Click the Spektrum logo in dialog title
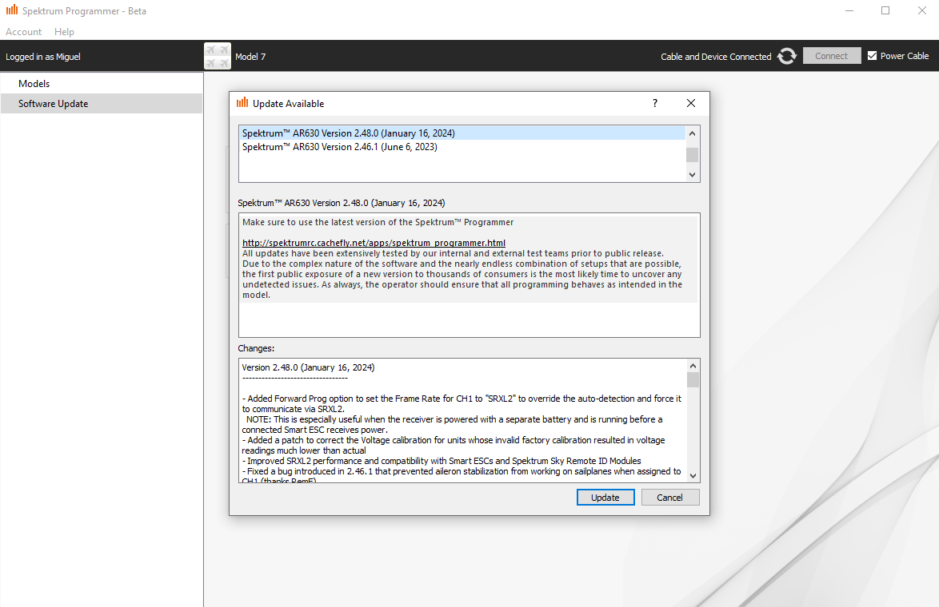Viewport: 939px width, 607px height. tap(242, 103)
